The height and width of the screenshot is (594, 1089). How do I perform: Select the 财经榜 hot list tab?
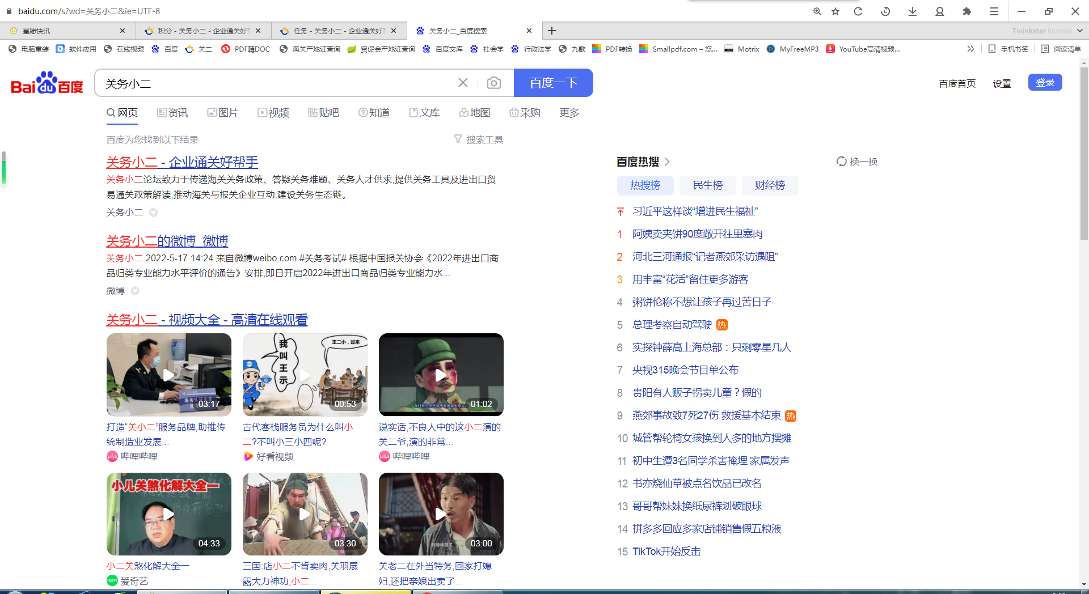(x=770, y=185)
